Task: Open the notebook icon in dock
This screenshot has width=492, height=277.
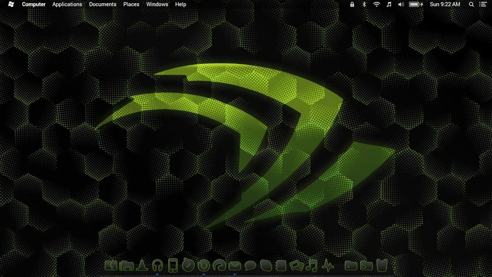Action: point(281,265)
